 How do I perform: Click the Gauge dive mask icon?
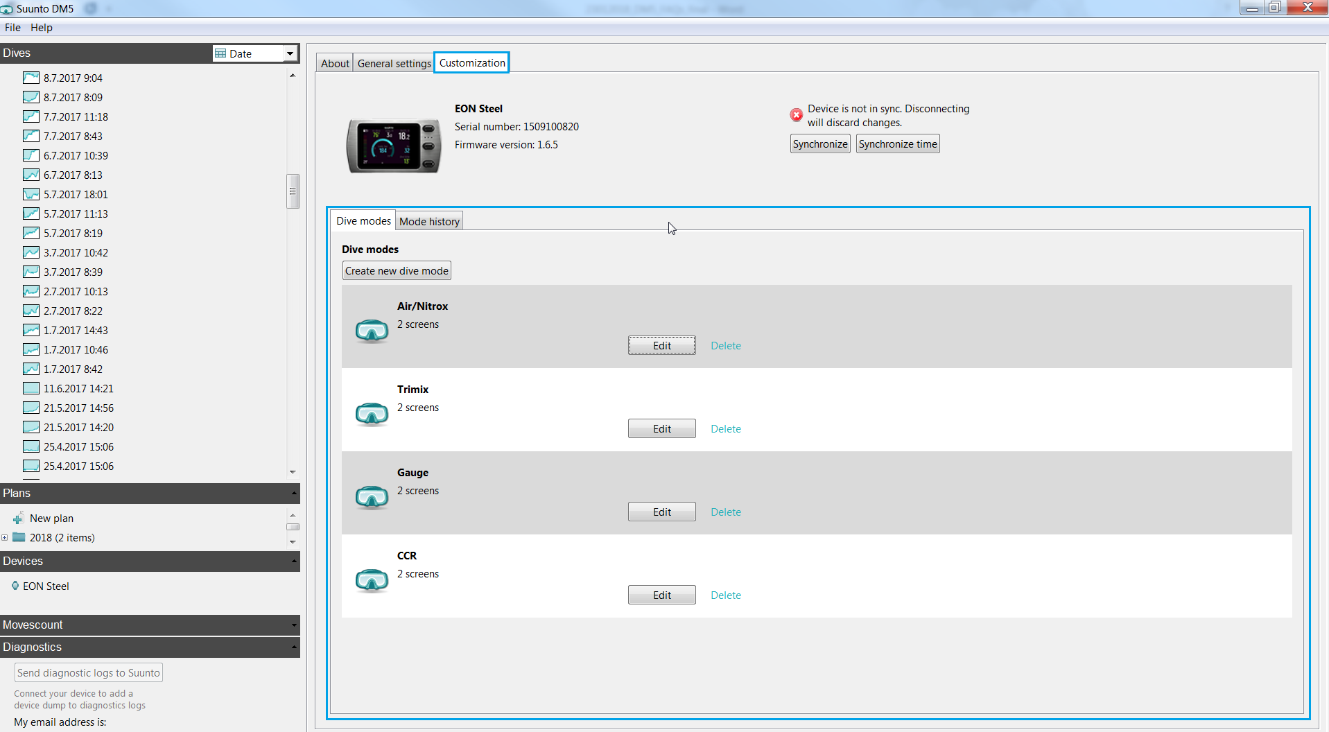(x=372, y=497)
